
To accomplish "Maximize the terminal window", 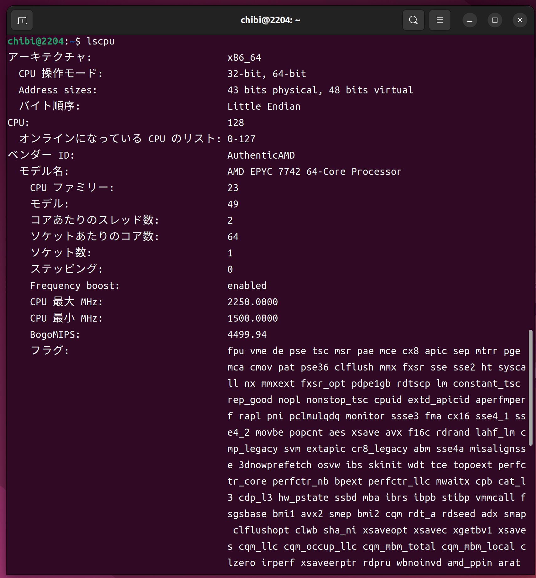I will [x=495, y=20].
